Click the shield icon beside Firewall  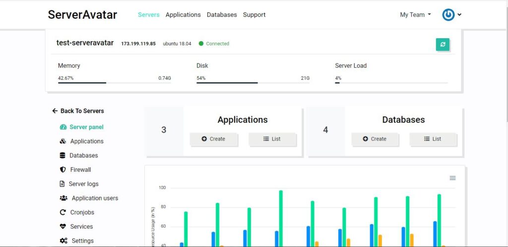(x=63, y=170)
